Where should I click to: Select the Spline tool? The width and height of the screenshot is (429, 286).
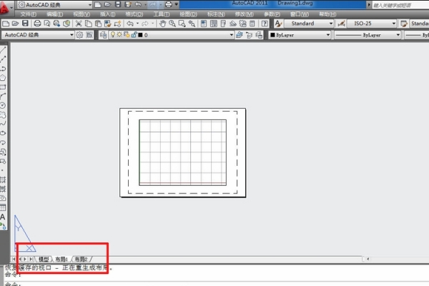(3, 124)
